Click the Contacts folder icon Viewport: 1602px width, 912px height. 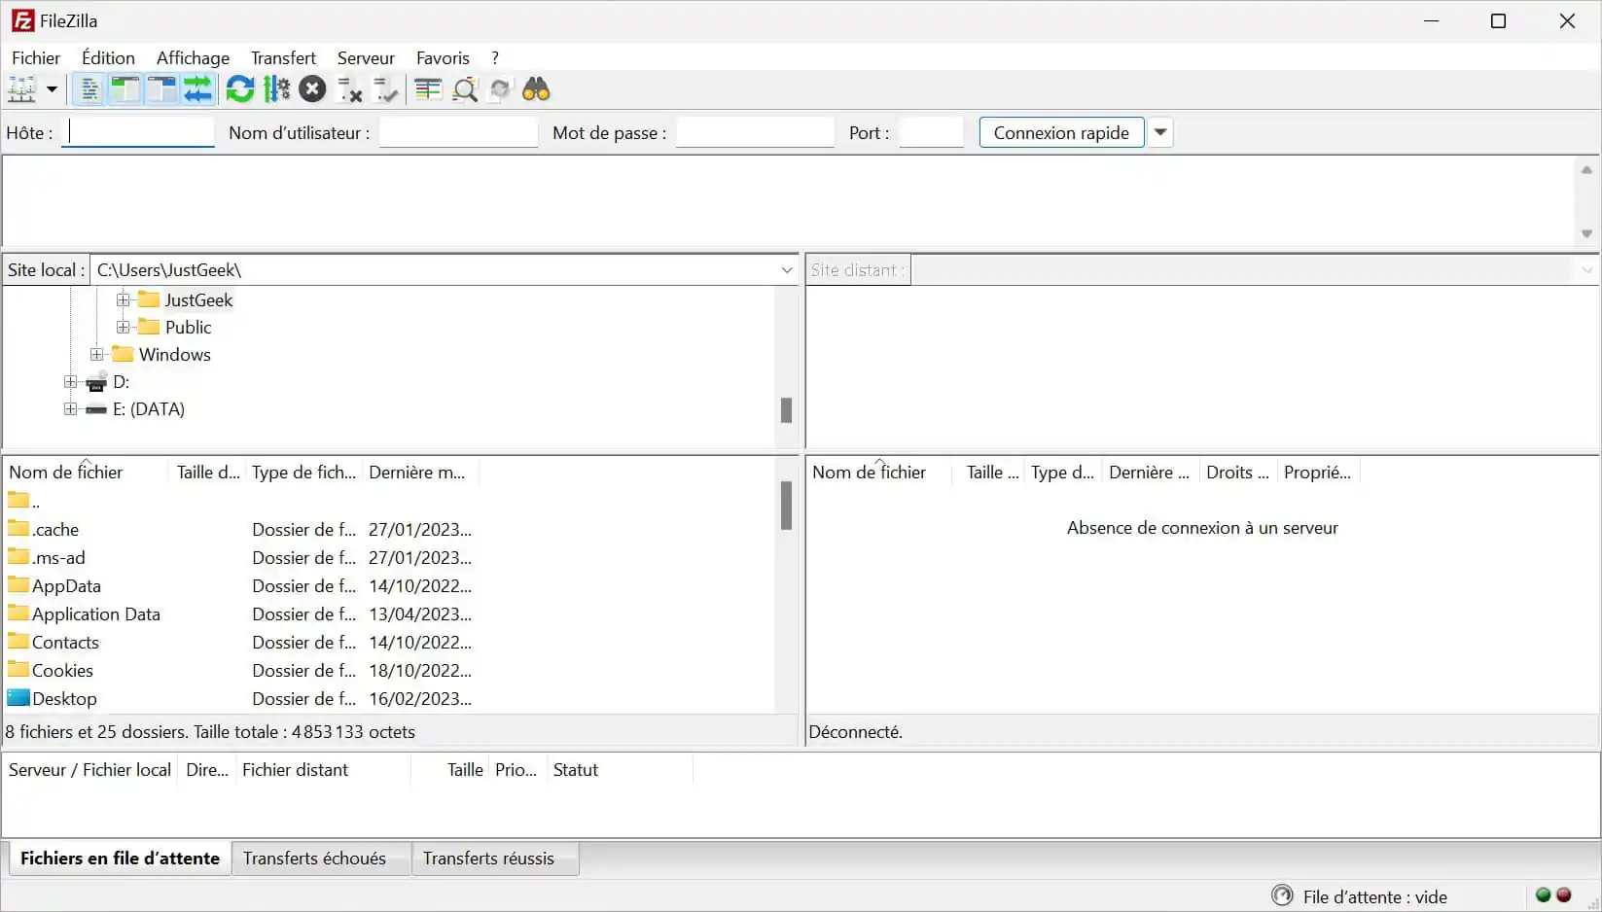pyautogui.click(x=18, y=642)
